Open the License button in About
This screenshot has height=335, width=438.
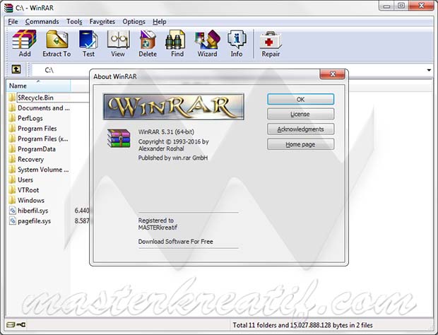click(300, 114)
